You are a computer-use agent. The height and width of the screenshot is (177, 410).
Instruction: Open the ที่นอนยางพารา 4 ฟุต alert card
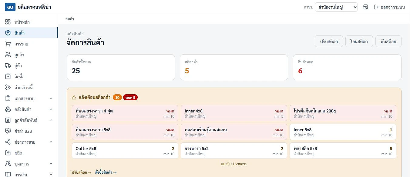tap(125, 113)
